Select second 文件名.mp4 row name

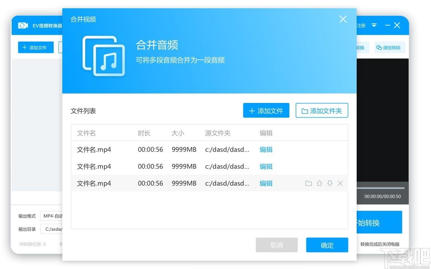pyautogui.click(x=94, y=166)
